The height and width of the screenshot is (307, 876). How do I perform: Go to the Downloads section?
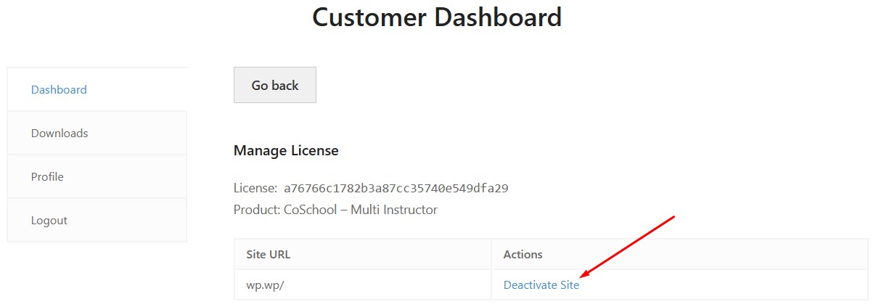tap(97, 133)
